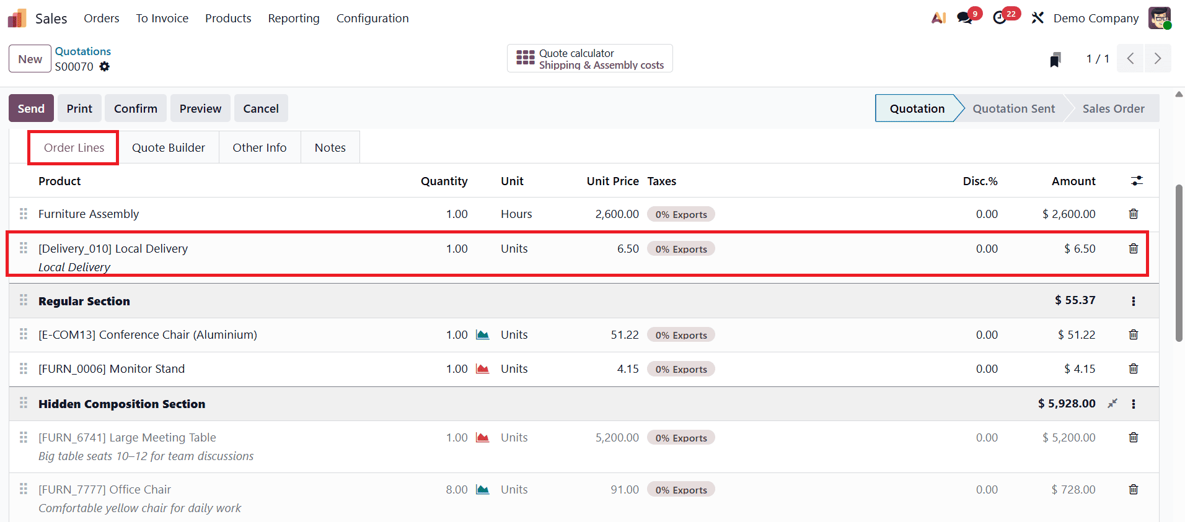The width and height of the screenshot is (1185, 522).
Task: Click the [E-COM13] Conference Chair (Aluminium) product
Action: [148, 334]
